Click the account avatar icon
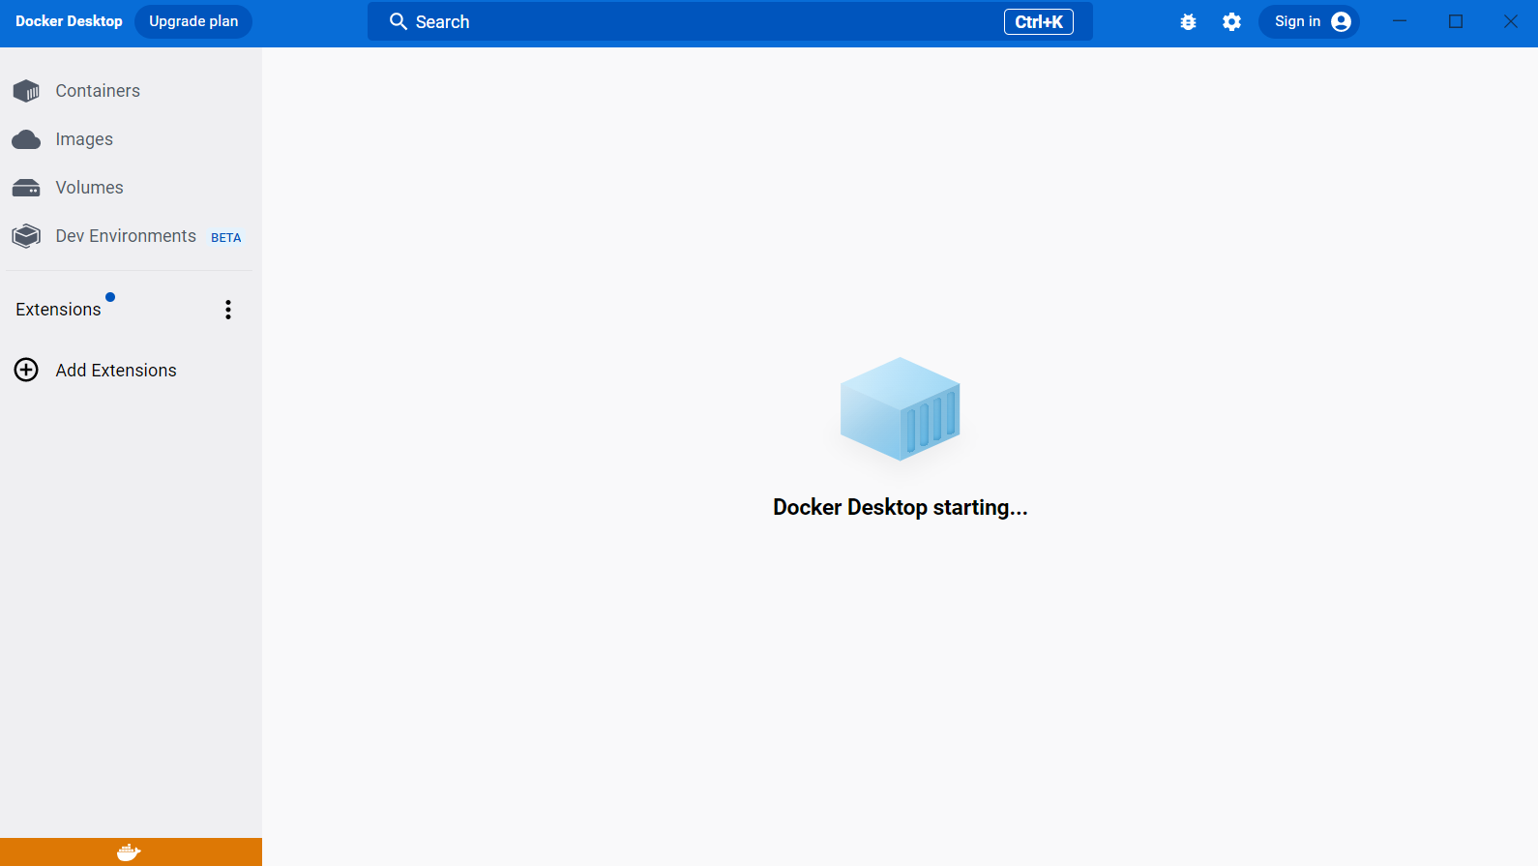This screenshot has width=1538, height=866. [x=1341, y=21]
